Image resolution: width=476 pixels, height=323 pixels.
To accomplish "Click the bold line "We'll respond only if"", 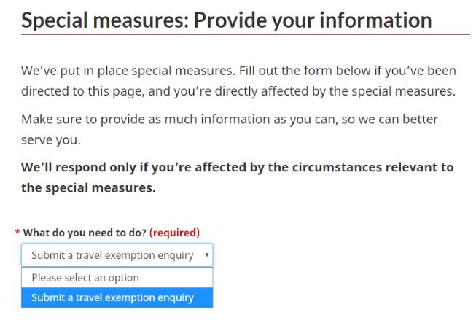I will pyautogui.click(x=237, y=167).
